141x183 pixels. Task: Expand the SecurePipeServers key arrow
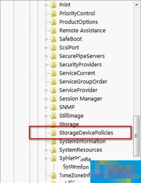coord(46,56)
